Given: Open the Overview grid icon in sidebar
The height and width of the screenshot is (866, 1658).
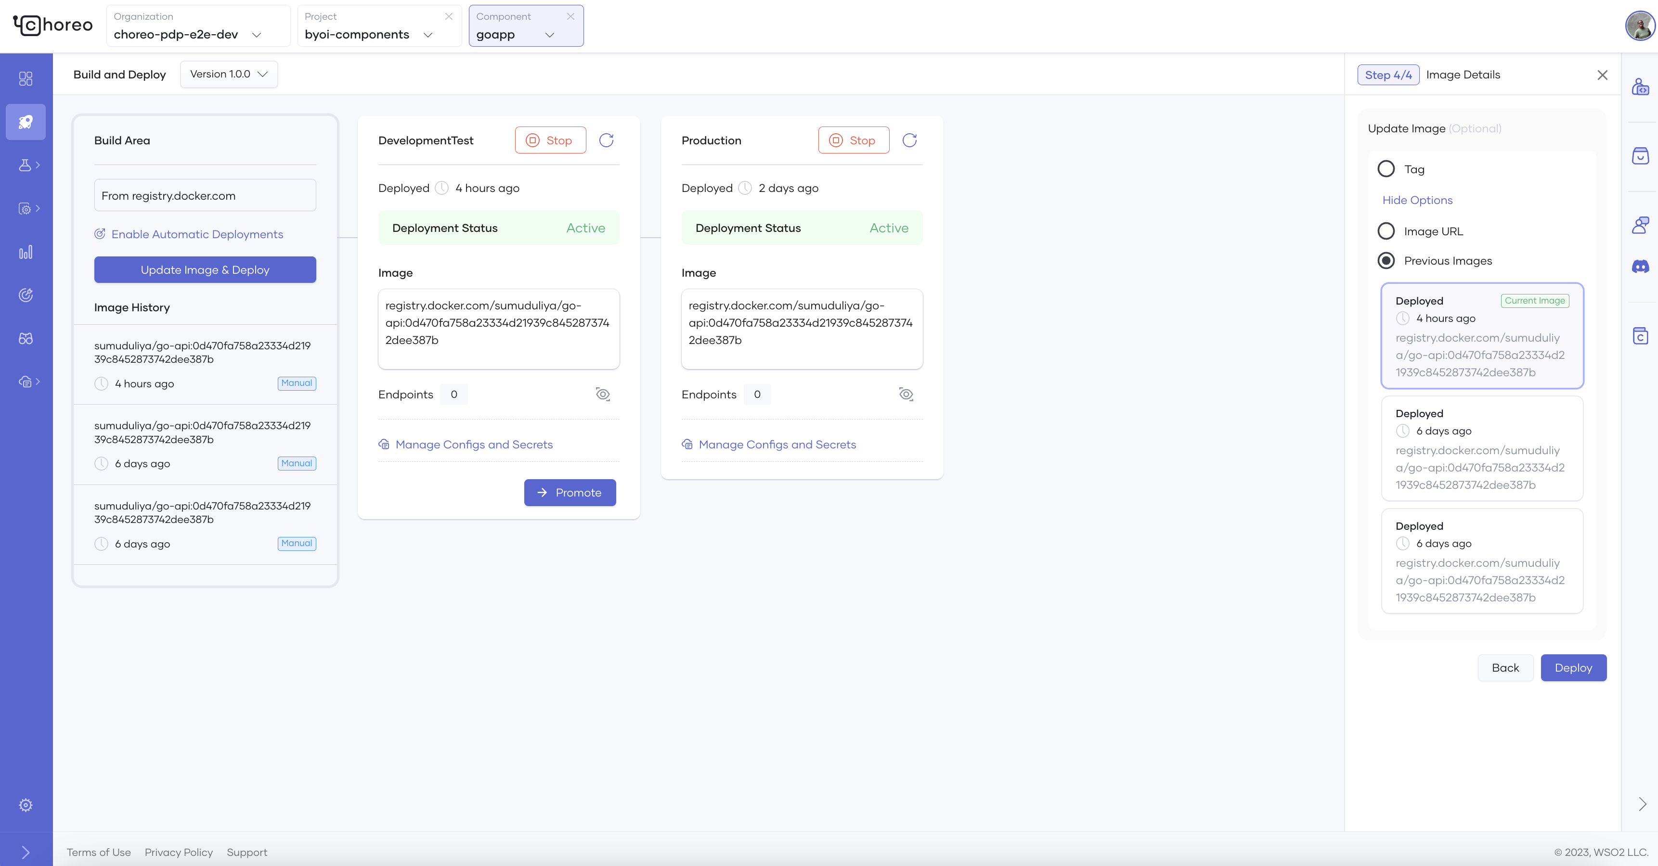Looking at the screenshot, I should 26,78.
